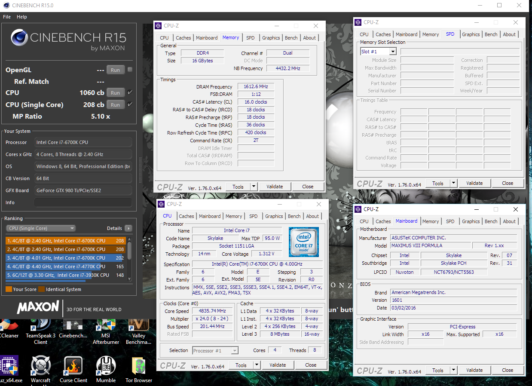Viewport: 532px width, 386px height.
Task: Click the Cinebench title bar app icon
Action: tap(6, 6)
